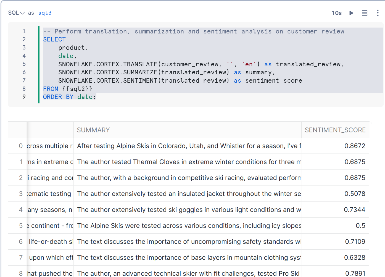385x277 pixels.
Task: Select row 0 in results table
Action: (x=20, y=146)
